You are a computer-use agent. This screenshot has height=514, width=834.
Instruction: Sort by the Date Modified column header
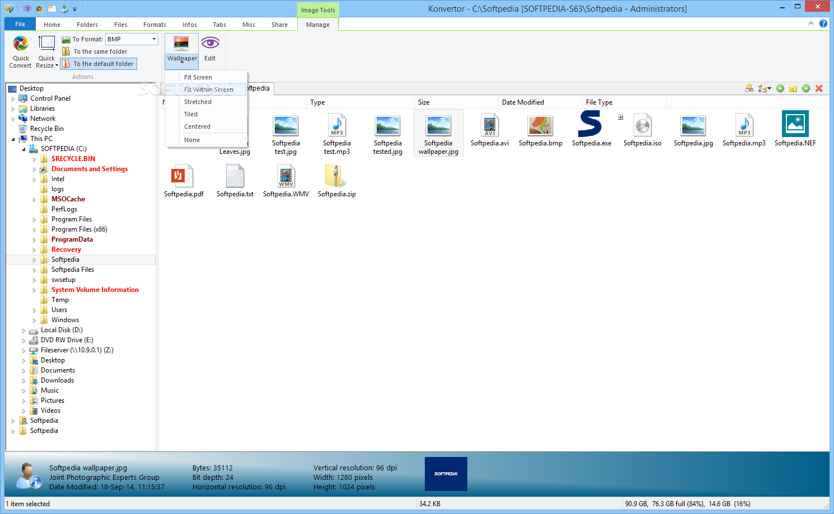540,102
